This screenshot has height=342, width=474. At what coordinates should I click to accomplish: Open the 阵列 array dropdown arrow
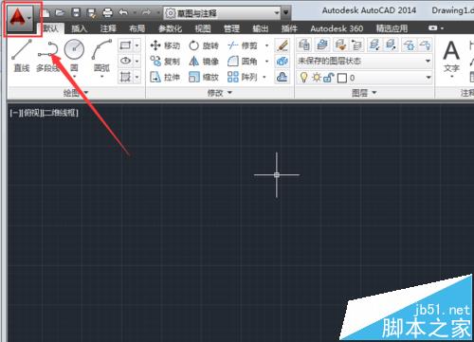264,77
